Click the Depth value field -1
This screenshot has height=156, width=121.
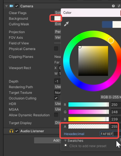pos(58,81)
